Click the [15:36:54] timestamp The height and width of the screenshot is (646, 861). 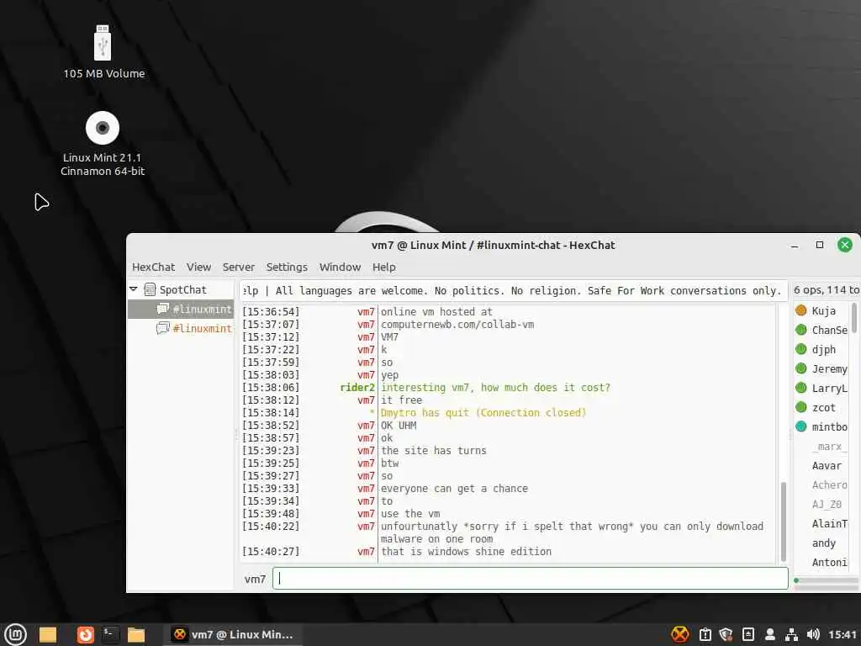coord(271,312)
